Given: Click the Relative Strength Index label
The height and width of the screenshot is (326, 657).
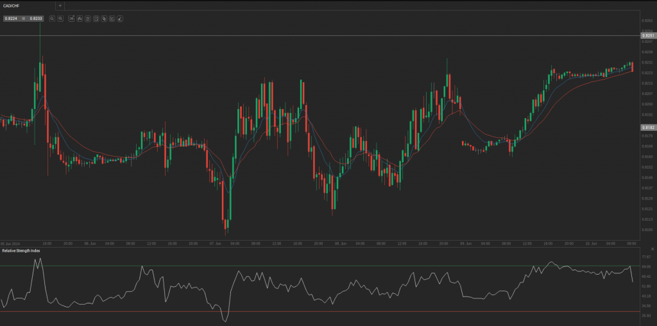Looking at the screenshot, I should pos(21,250).
